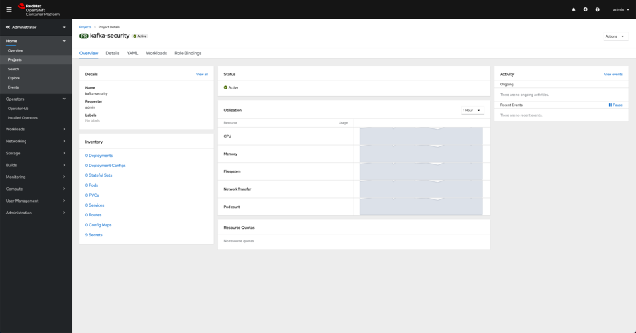This screenshot has width=636, height=333.
Task: Click the CPU utilization chart
Action: (x=421, y=136)
